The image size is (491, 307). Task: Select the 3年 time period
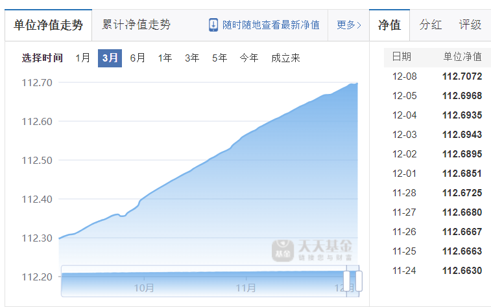point(192,58)
